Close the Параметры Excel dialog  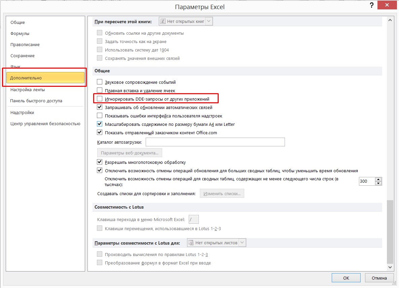point(387,5)
